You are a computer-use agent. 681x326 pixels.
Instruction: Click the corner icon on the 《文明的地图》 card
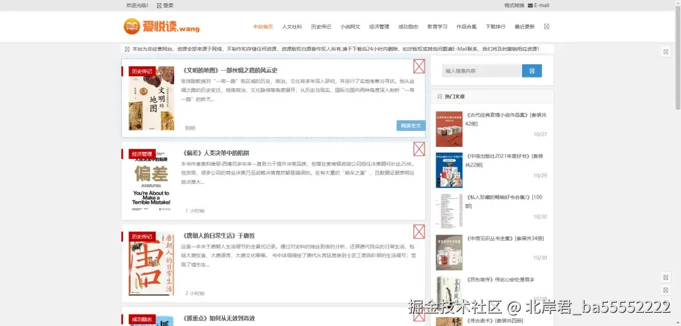tap(419, 66)
